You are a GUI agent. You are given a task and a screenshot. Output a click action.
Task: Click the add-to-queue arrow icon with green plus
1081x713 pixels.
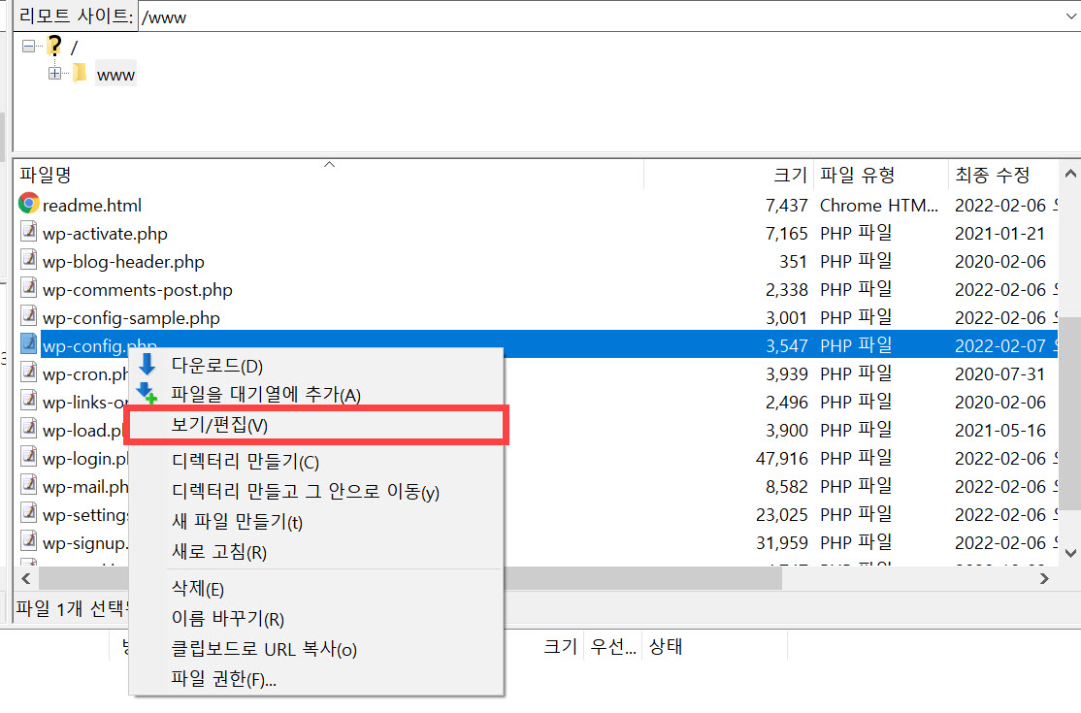(147, 393)
